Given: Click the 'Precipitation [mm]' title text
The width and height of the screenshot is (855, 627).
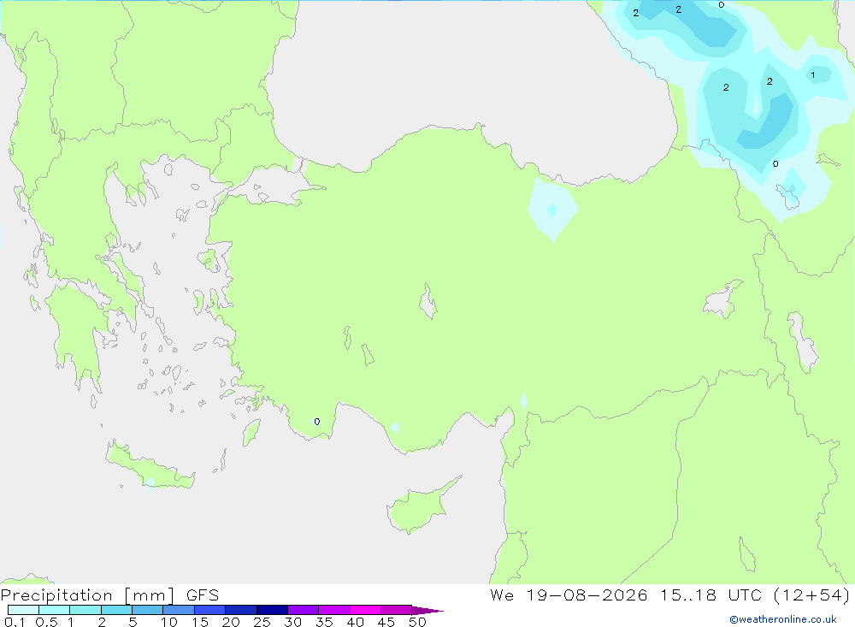Looking at the screenshot, I should pos(88,595).
